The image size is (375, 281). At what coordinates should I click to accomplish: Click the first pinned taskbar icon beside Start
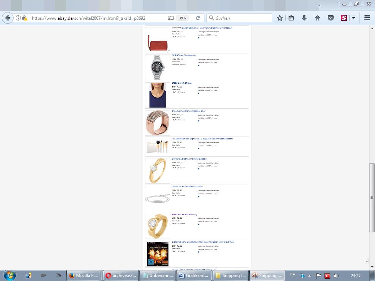(x=29, y=276)
